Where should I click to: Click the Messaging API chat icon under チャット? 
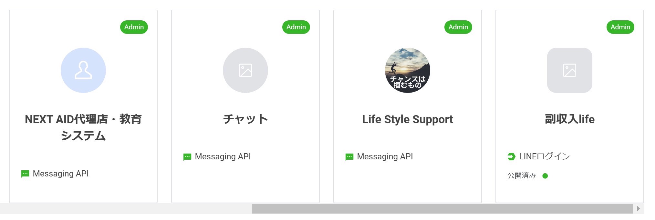[187, 157]
